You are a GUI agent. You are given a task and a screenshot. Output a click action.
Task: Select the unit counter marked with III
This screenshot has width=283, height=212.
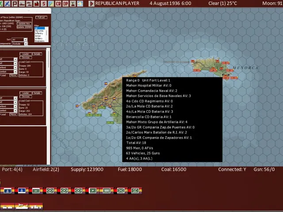coord(36,190)
